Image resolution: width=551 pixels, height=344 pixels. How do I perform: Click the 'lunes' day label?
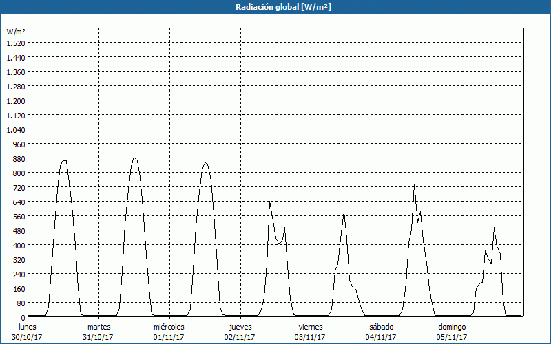point(28,327)
